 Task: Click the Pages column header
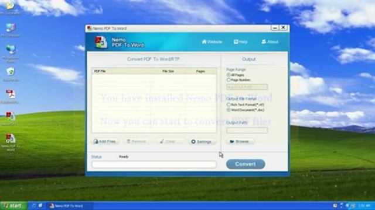pos(200,71)
